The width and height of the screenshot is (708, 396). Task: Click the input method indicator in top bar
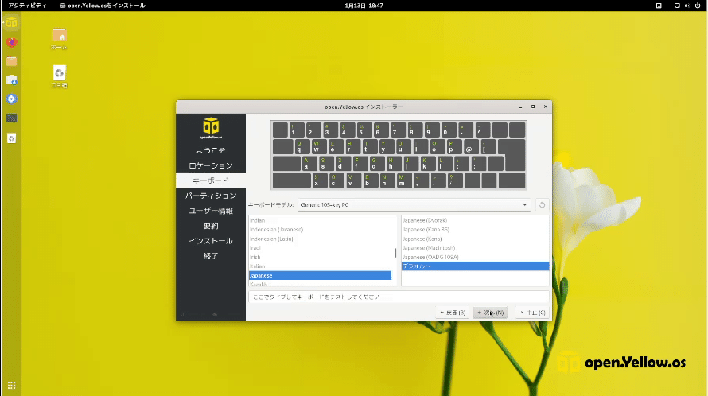659,6
